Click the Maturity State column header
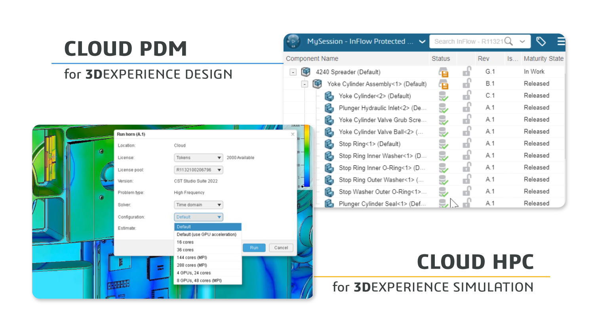Viewport: 594px width, 335px height. tap(543, 59)
